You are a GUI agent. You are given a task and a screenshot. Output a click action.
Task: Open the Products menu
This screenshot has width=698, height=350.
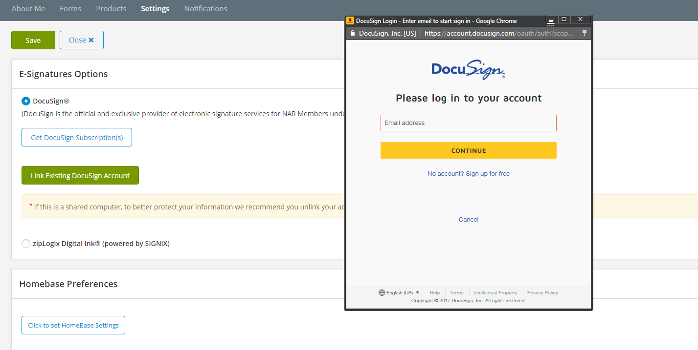[x=111, y=8]
